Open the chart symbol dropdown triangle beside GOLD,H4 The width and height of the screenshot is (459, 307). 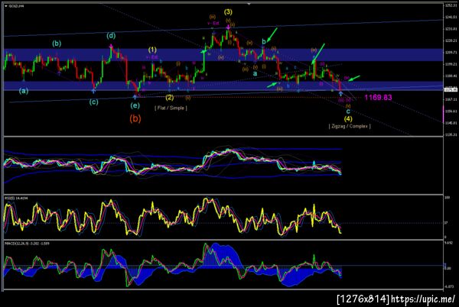point(6,6)
